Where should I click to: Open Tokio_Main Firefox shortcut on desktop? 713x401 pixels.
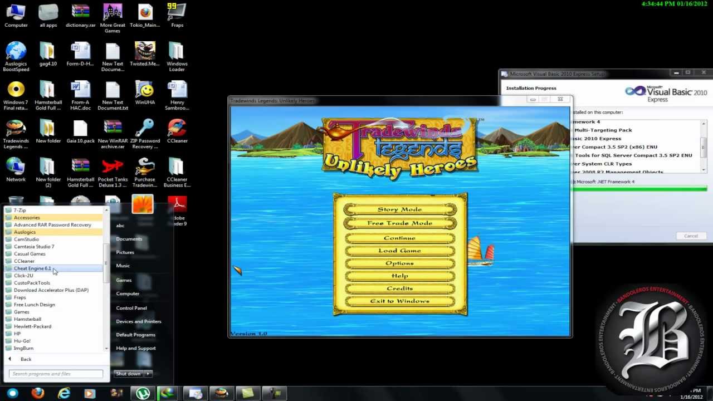pyautogui.click(x=145, y=16)
